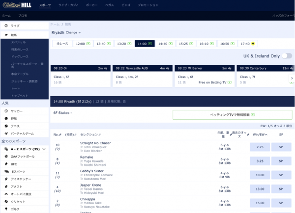Open the 08:30 Canterbury race card
Image resolution: width=295 pixels, height=213 pixels.
[x=265, y=76]
